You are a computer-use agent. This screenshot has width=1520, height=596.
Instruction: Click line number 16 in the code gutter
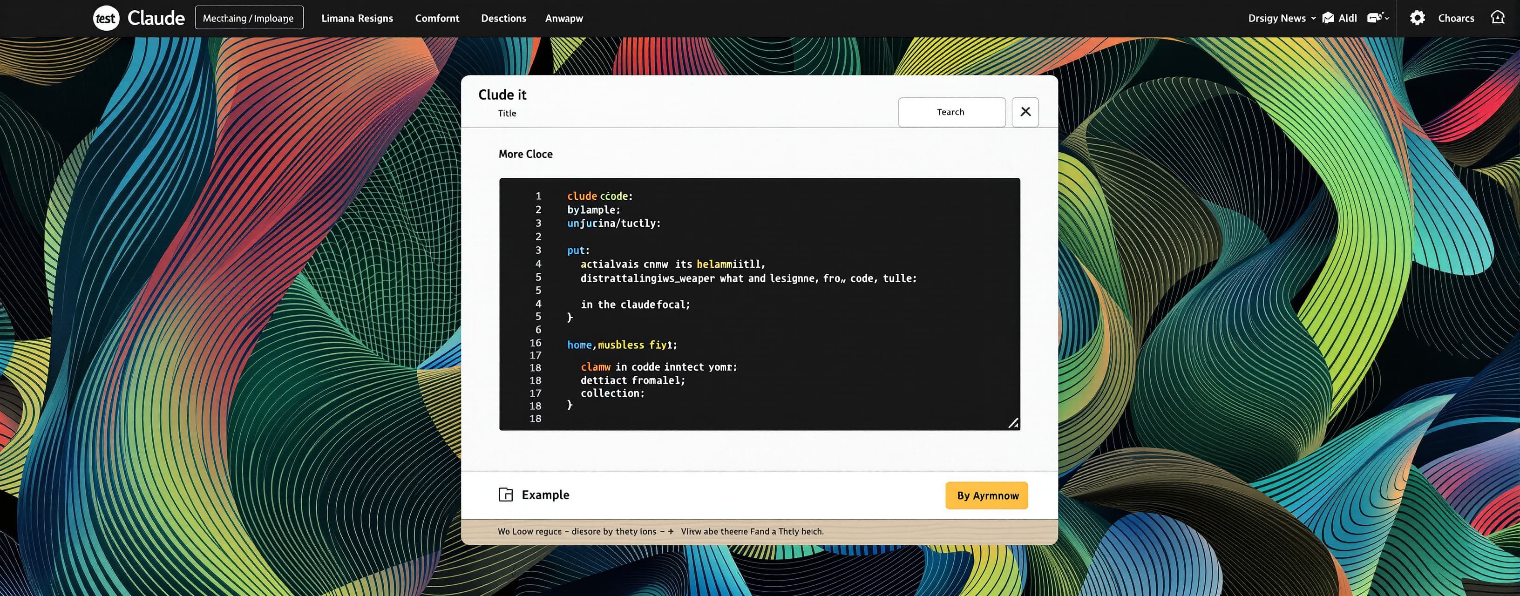[x=535, y=343]
